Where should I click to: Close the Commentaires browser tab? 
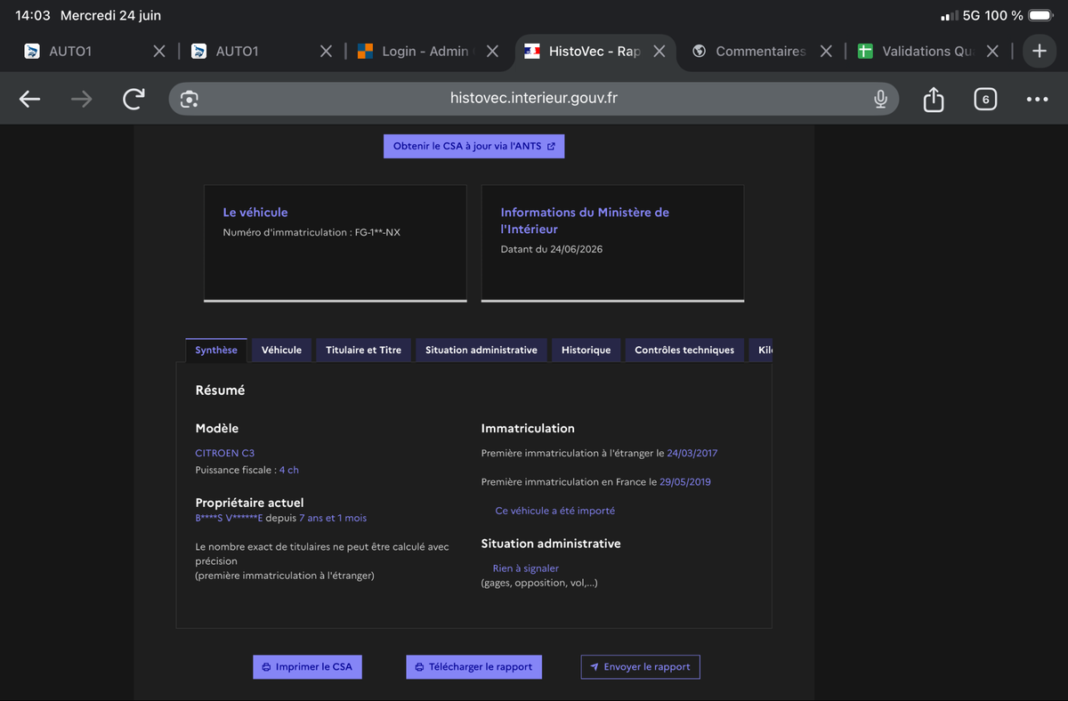[826, 52]
